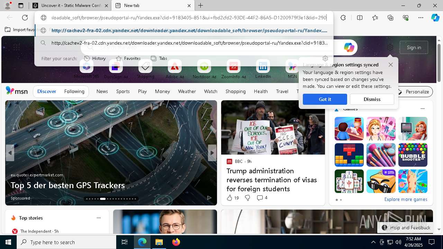Click Dismiss button
443x249 pixels.
pyautogui.click(x=372, y=99)
